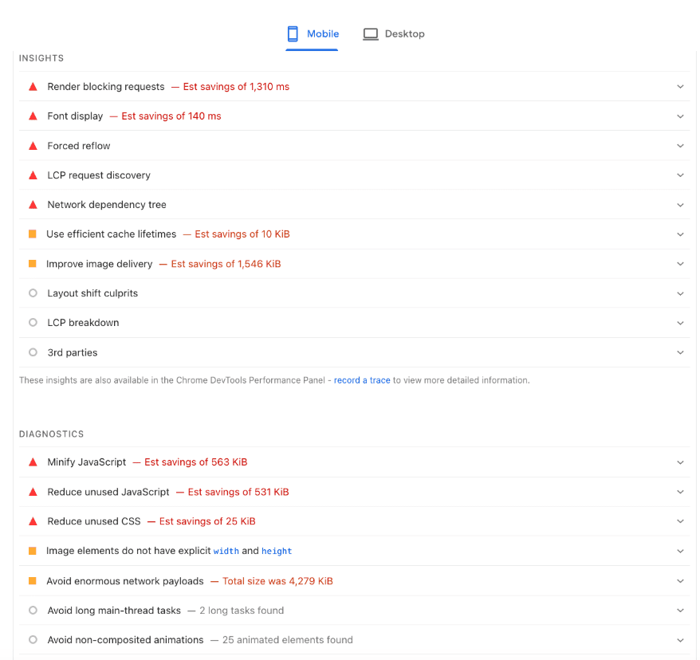Click the gray circle beside Avoid long main-thread tasks

point(33,610)
